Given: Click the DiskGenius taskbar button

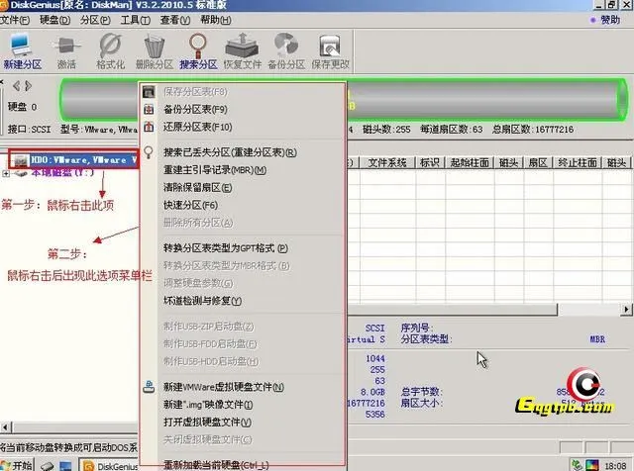Looking at the screenshot, I should click(109, 466).
